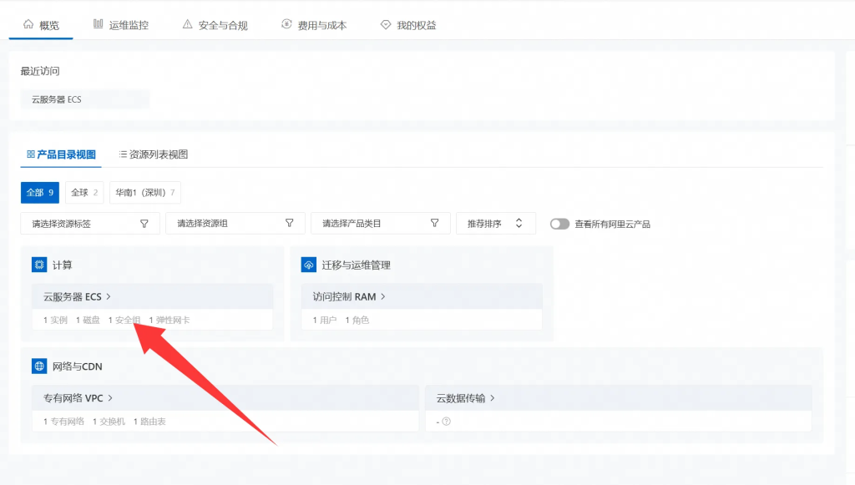Toggle 查看所有阿里云产品 switch
The height and width of the screenshot is (485, 855).
[559, 224]
